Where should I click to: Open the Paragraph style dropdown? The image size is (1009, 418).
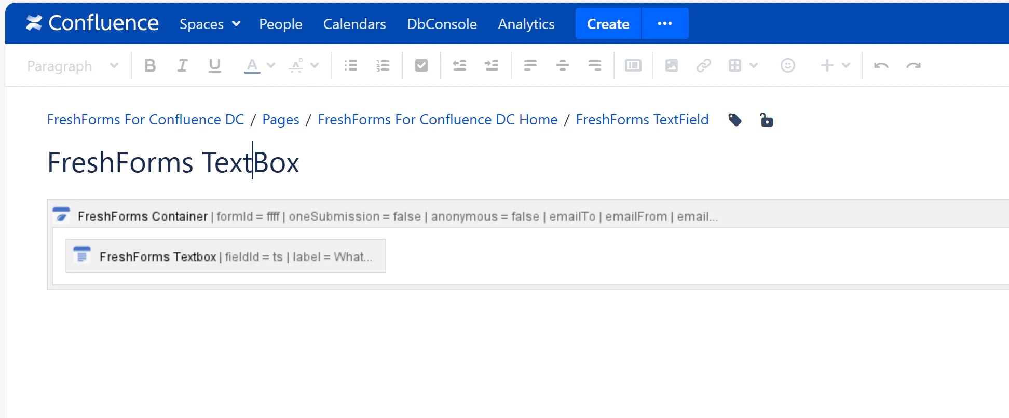(73, 65)
